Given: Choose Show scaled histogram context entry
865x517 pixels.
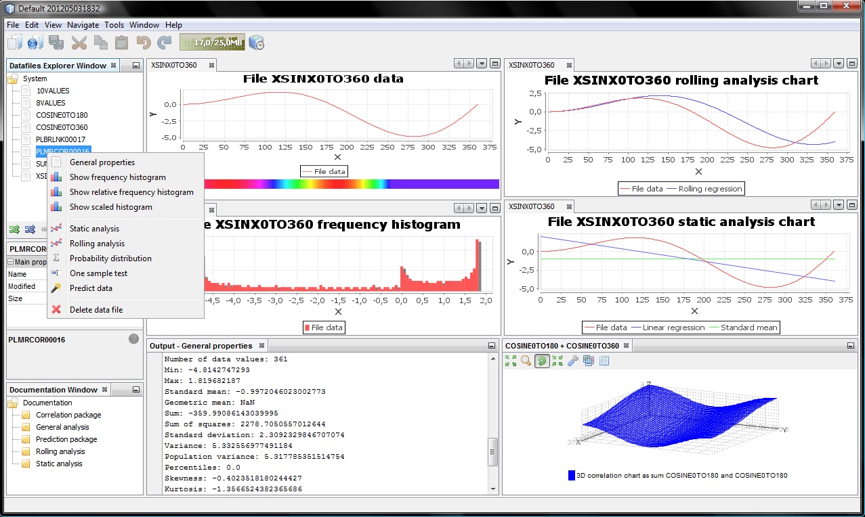Looking at the screenshot, I should tap(125, 207).
